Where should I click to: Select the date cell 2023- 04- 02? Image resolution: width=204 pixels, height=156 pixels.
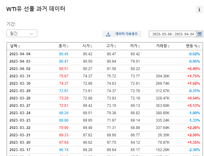tap(20, 69)
